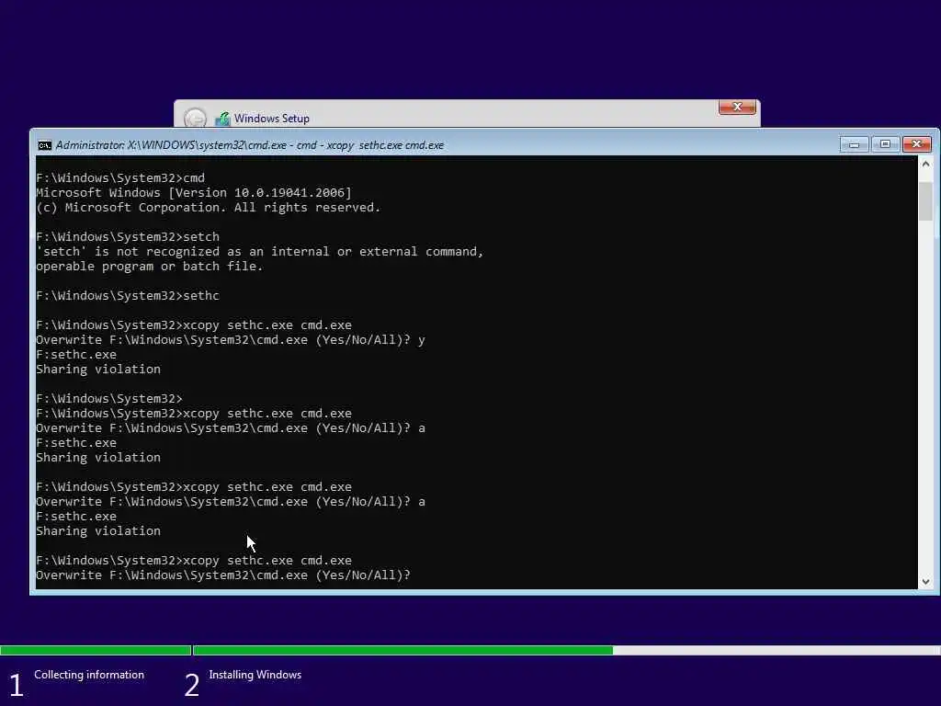
Task: Maximize the Administrator cmd window
Action: tap(885, 144)
